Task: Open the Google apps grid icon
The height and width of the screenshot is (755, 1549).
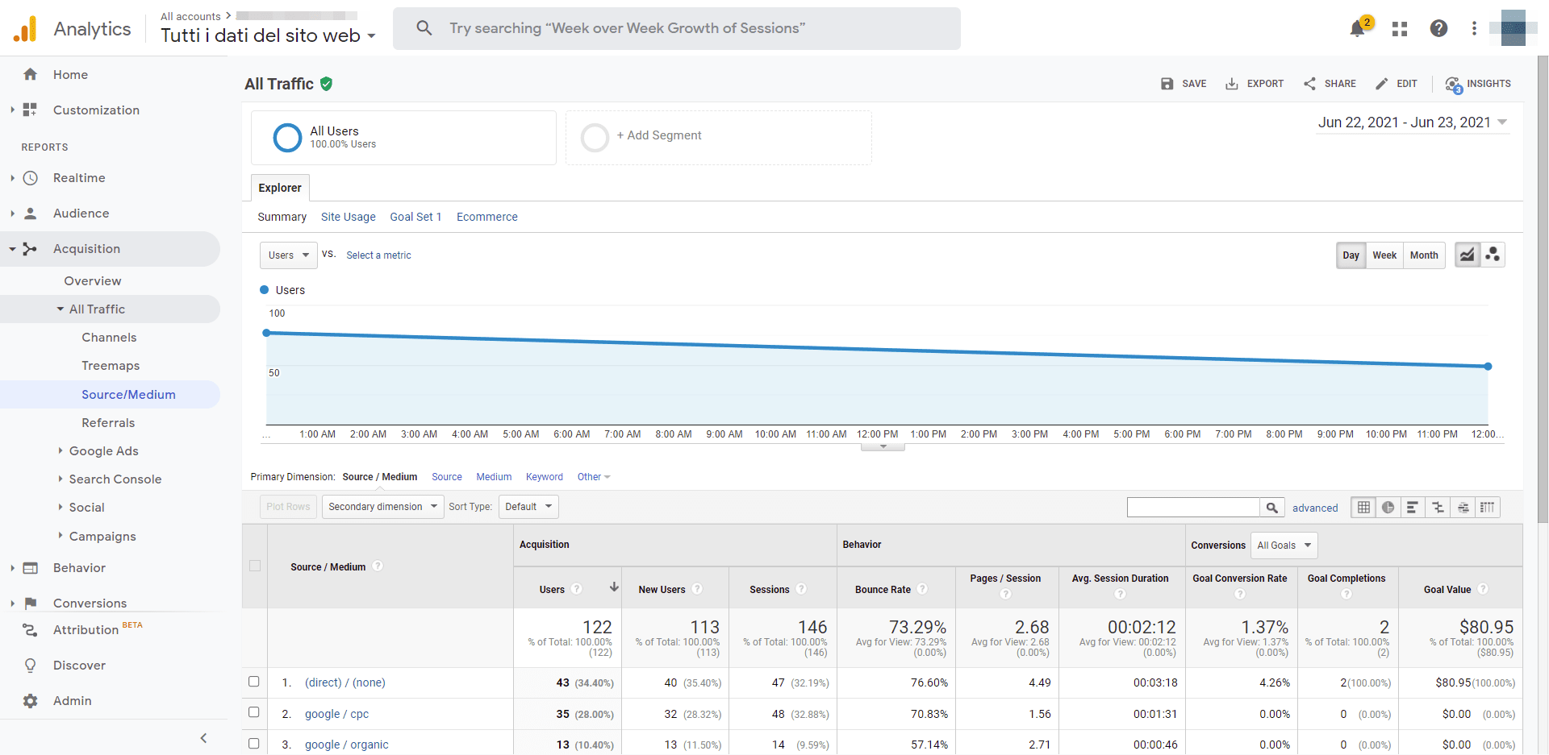Action: tap(1400, 29)
